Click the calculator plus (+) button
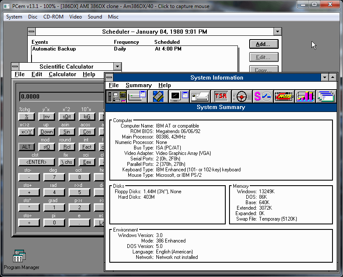The width and height of the screenshot is (343, 277). (x=29, y=192)
